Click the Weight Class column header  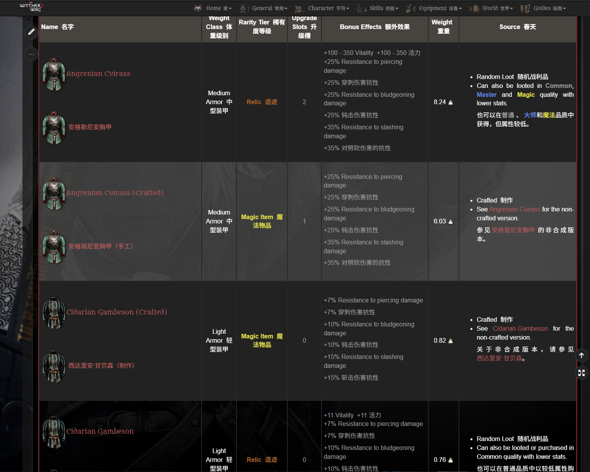point(219,27)
